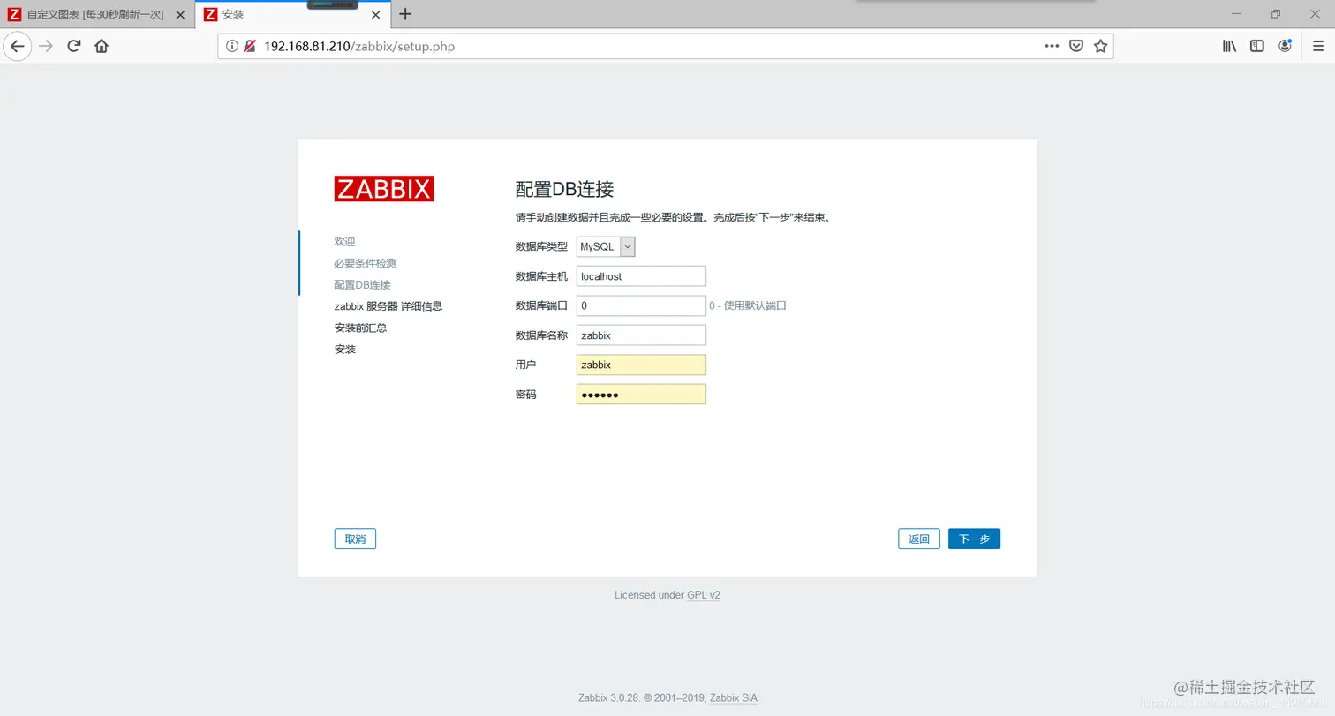This screenshot has width=1335, height=716.
Task: Open the Library icon in toolbar
Action: (1229, 46)
